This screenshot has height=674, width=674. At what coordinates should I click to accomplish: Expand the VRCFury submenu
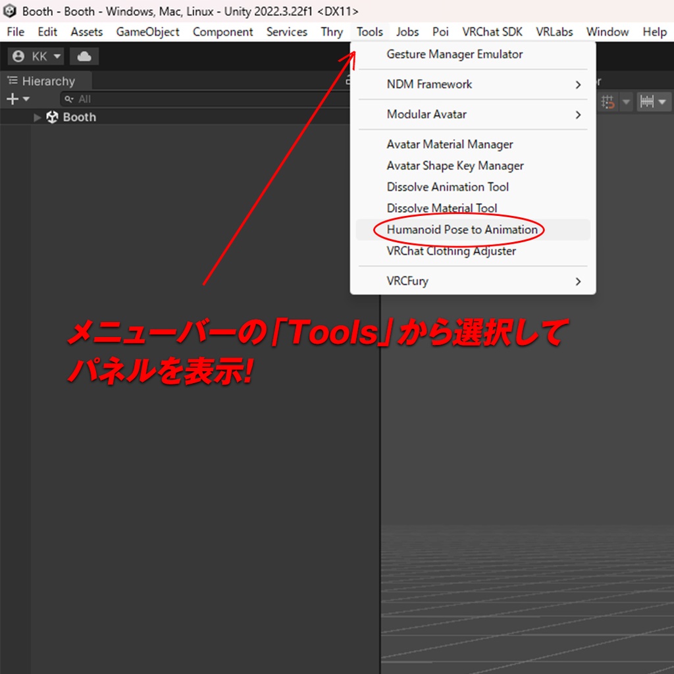click(577, 281)
